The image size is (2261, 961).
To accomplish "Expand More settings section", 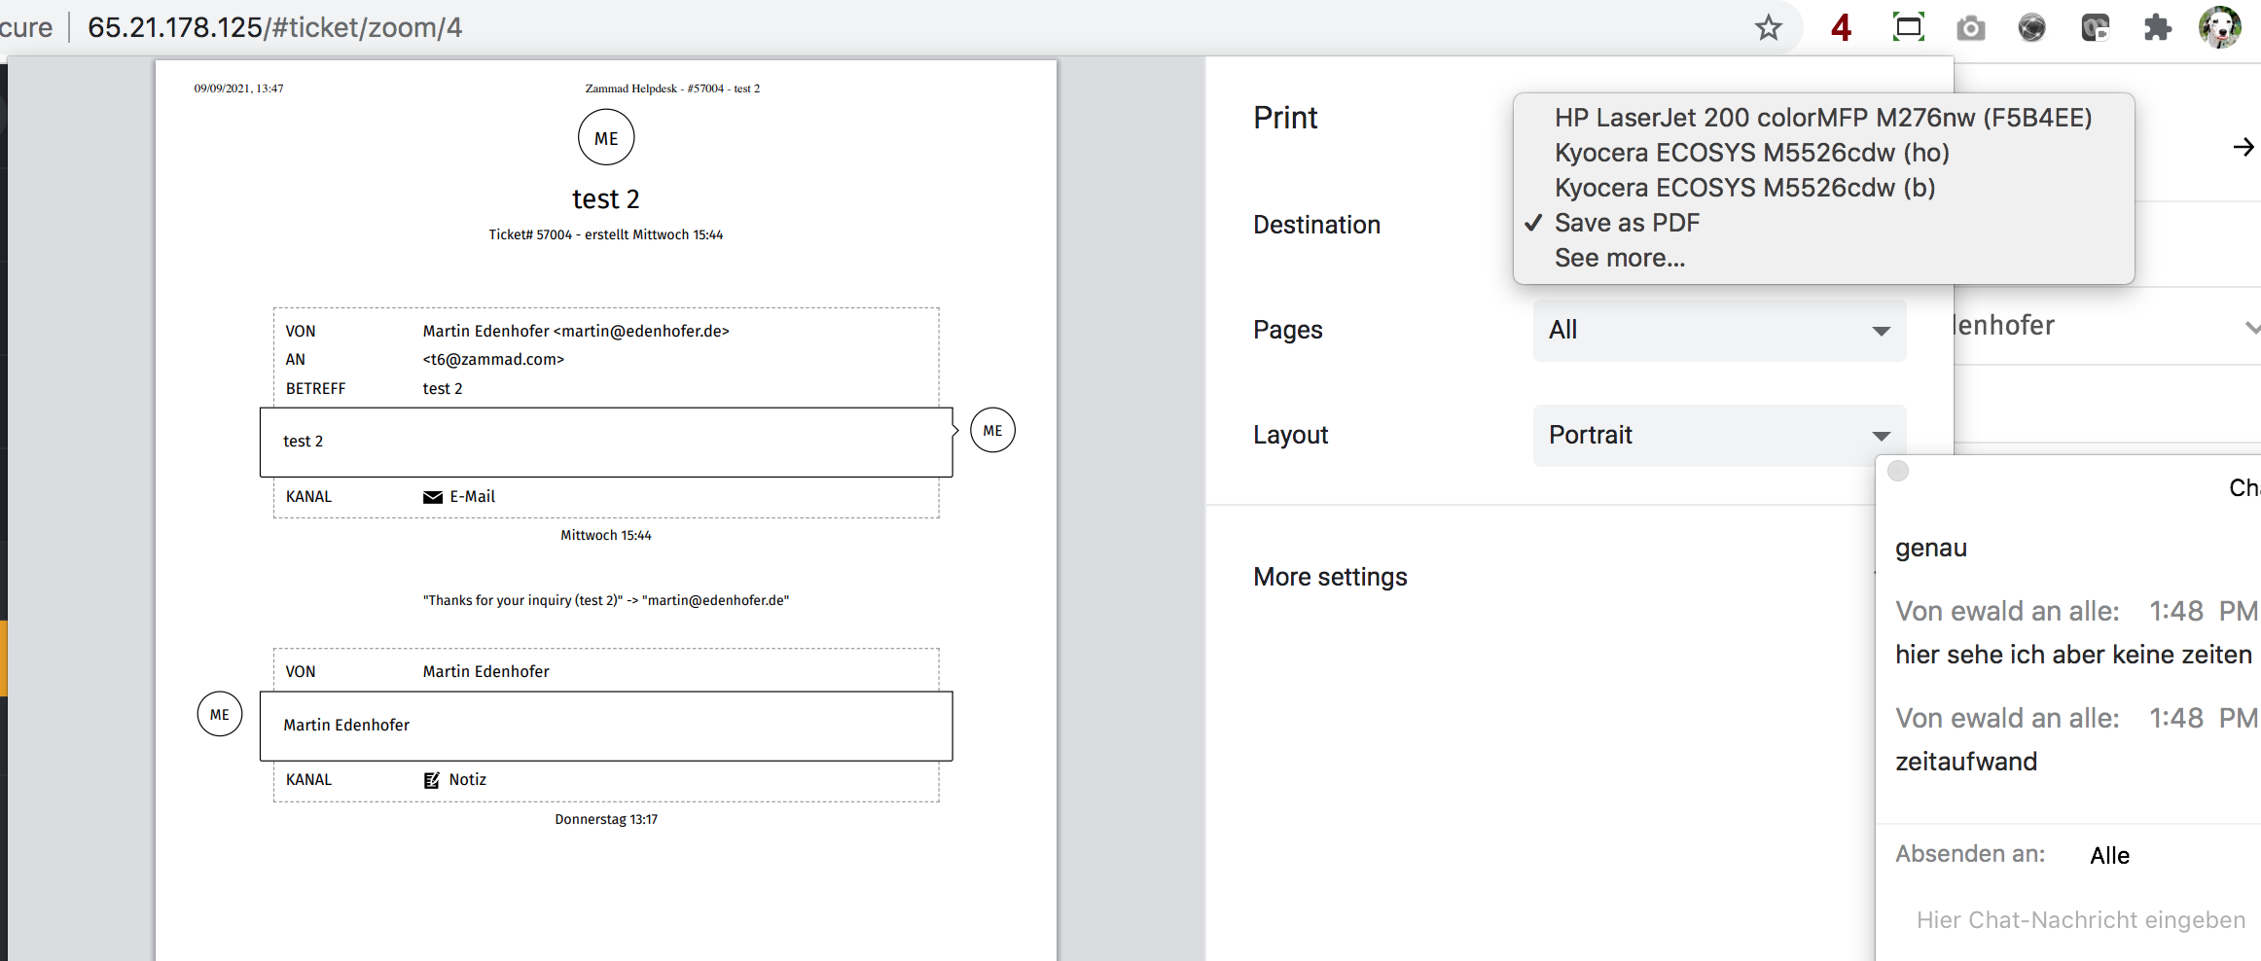I will click(x=1330, y=577).
